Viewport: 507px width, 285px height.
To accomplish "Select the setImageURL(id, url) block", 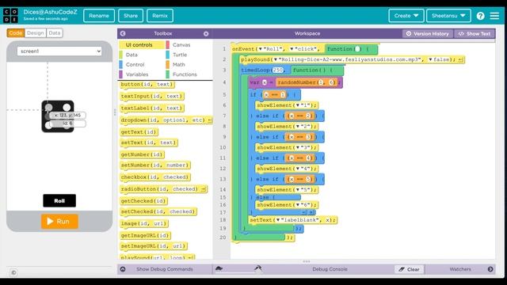I will [154, 246].
